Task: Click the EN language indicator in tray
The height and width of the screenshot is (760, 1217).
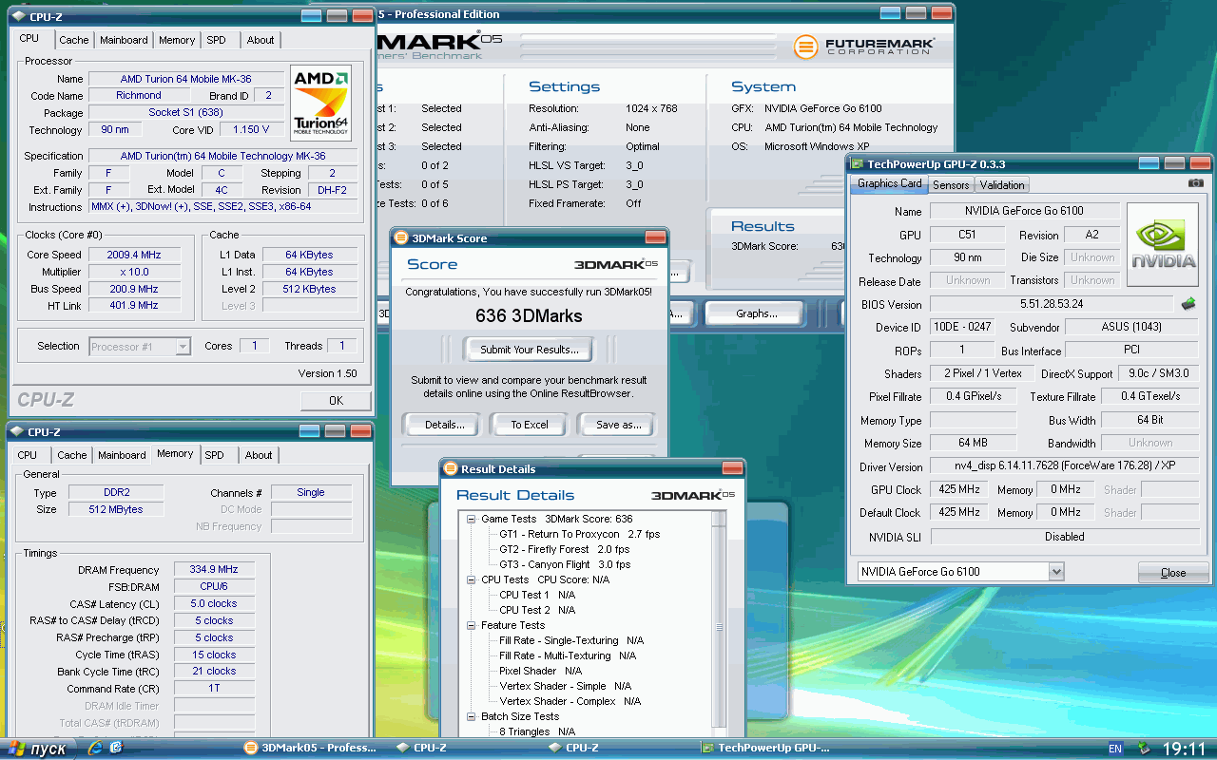Action: 1115,750
